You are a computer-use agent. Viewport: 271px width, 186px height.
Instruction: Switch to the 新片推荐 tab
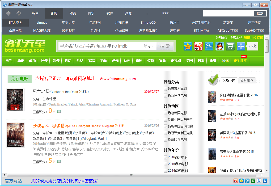[x=247, y=80]
